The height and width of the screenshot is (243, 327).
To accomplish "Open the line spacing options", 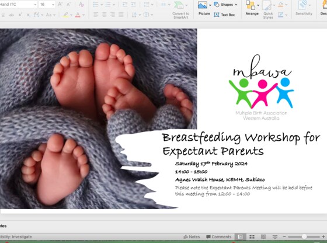I will click(x=148, y=4).
